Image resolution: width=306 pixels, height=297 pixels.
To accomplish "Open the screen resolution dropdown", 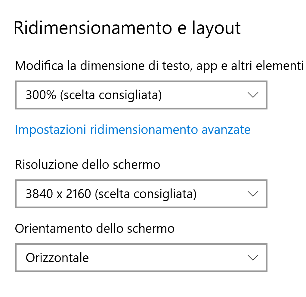I will click(x=141, y=194).
